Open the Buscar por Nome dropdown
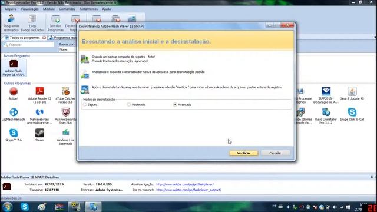 pos(68,49)
